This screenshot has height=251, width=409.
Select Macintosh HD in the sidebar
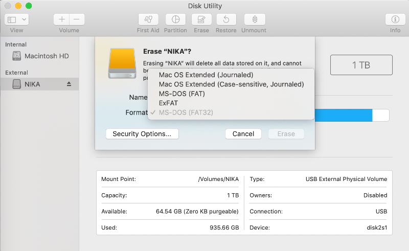pyautogui.click(x=40, y=56)
